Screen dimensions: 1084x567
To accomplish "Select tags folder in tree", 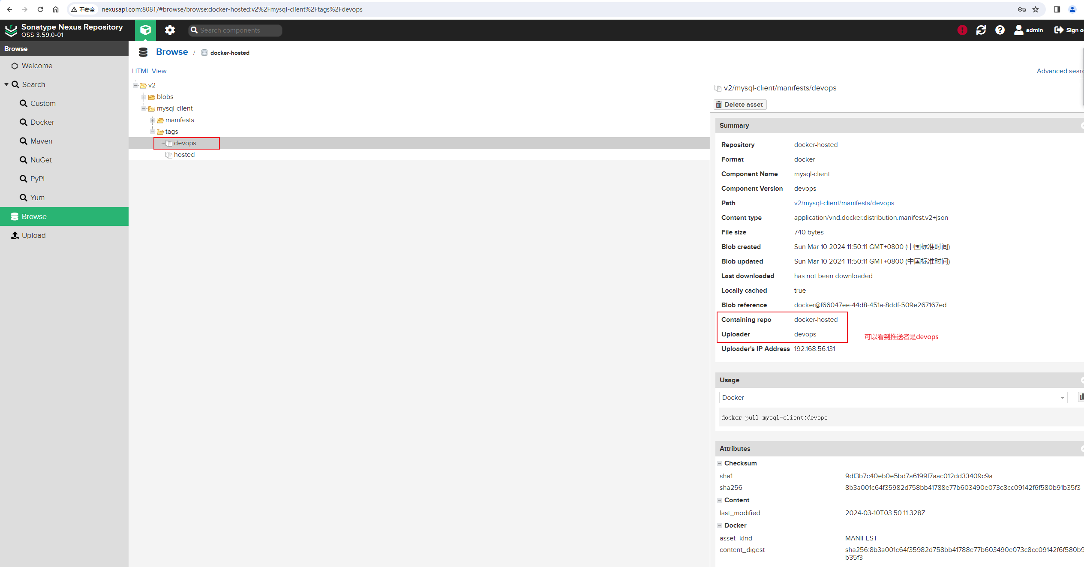I will point(171,132).
